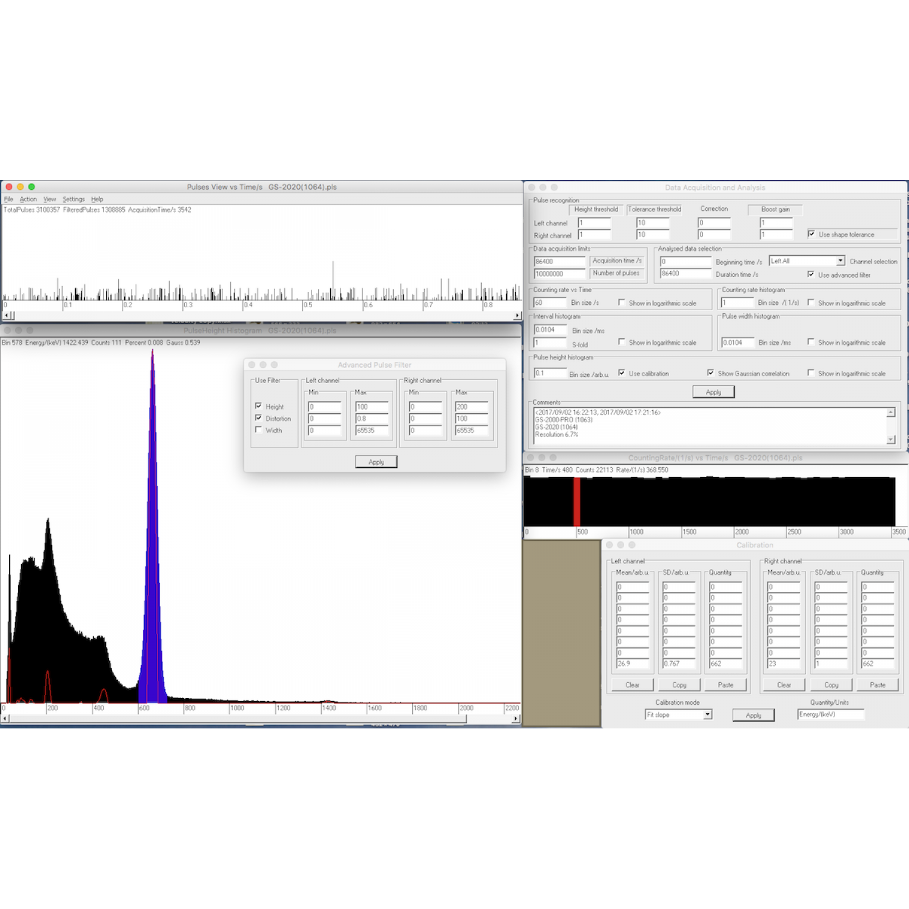
Task: Click right scroll arrow in Pulses View
Action: click(517, 316)
